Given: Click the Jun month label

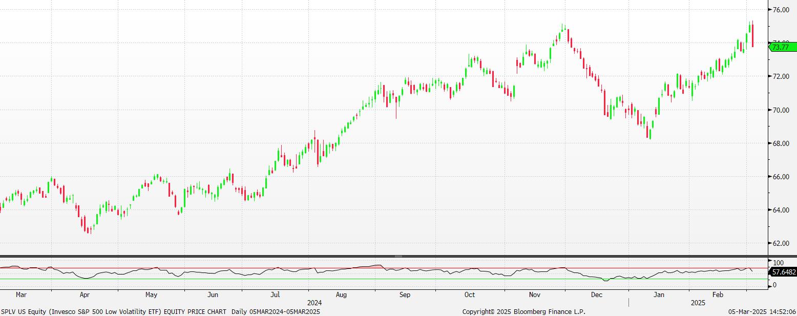Looking at the screenshot, I should tap(213, 295).
